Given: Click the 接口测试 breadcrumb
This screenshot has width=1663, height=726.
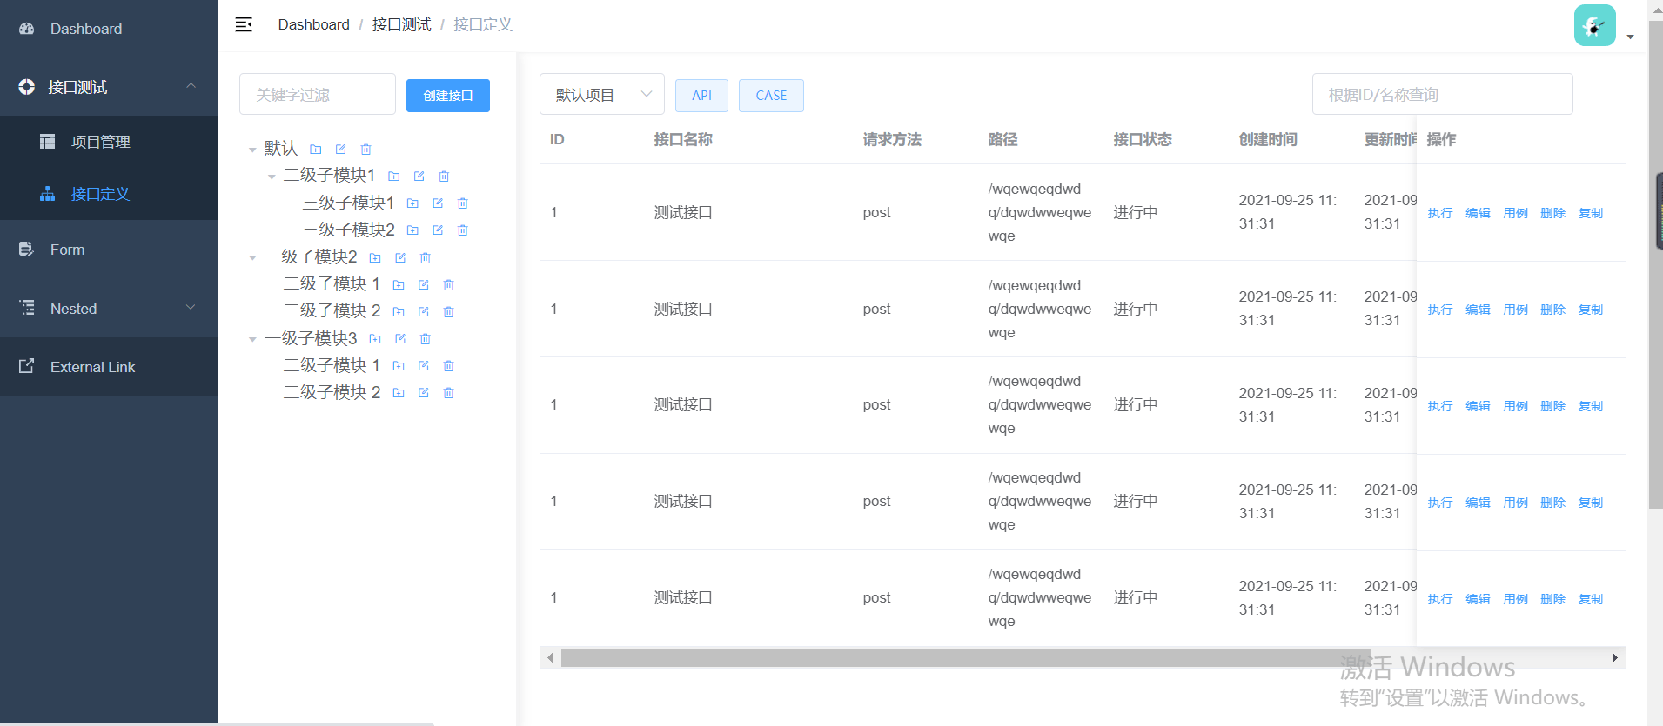Looking at the screenshot, I should 402,24.
